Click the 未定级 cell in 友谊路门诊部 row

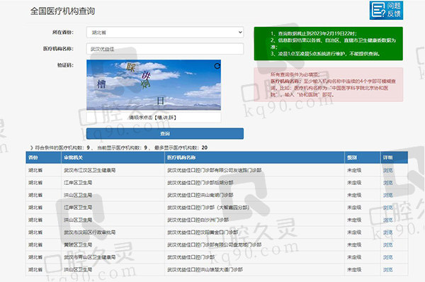[363, 170]
